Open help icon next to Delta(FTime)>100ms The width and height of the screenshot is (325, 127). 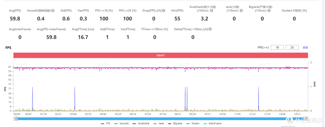(x=210, y=29)
